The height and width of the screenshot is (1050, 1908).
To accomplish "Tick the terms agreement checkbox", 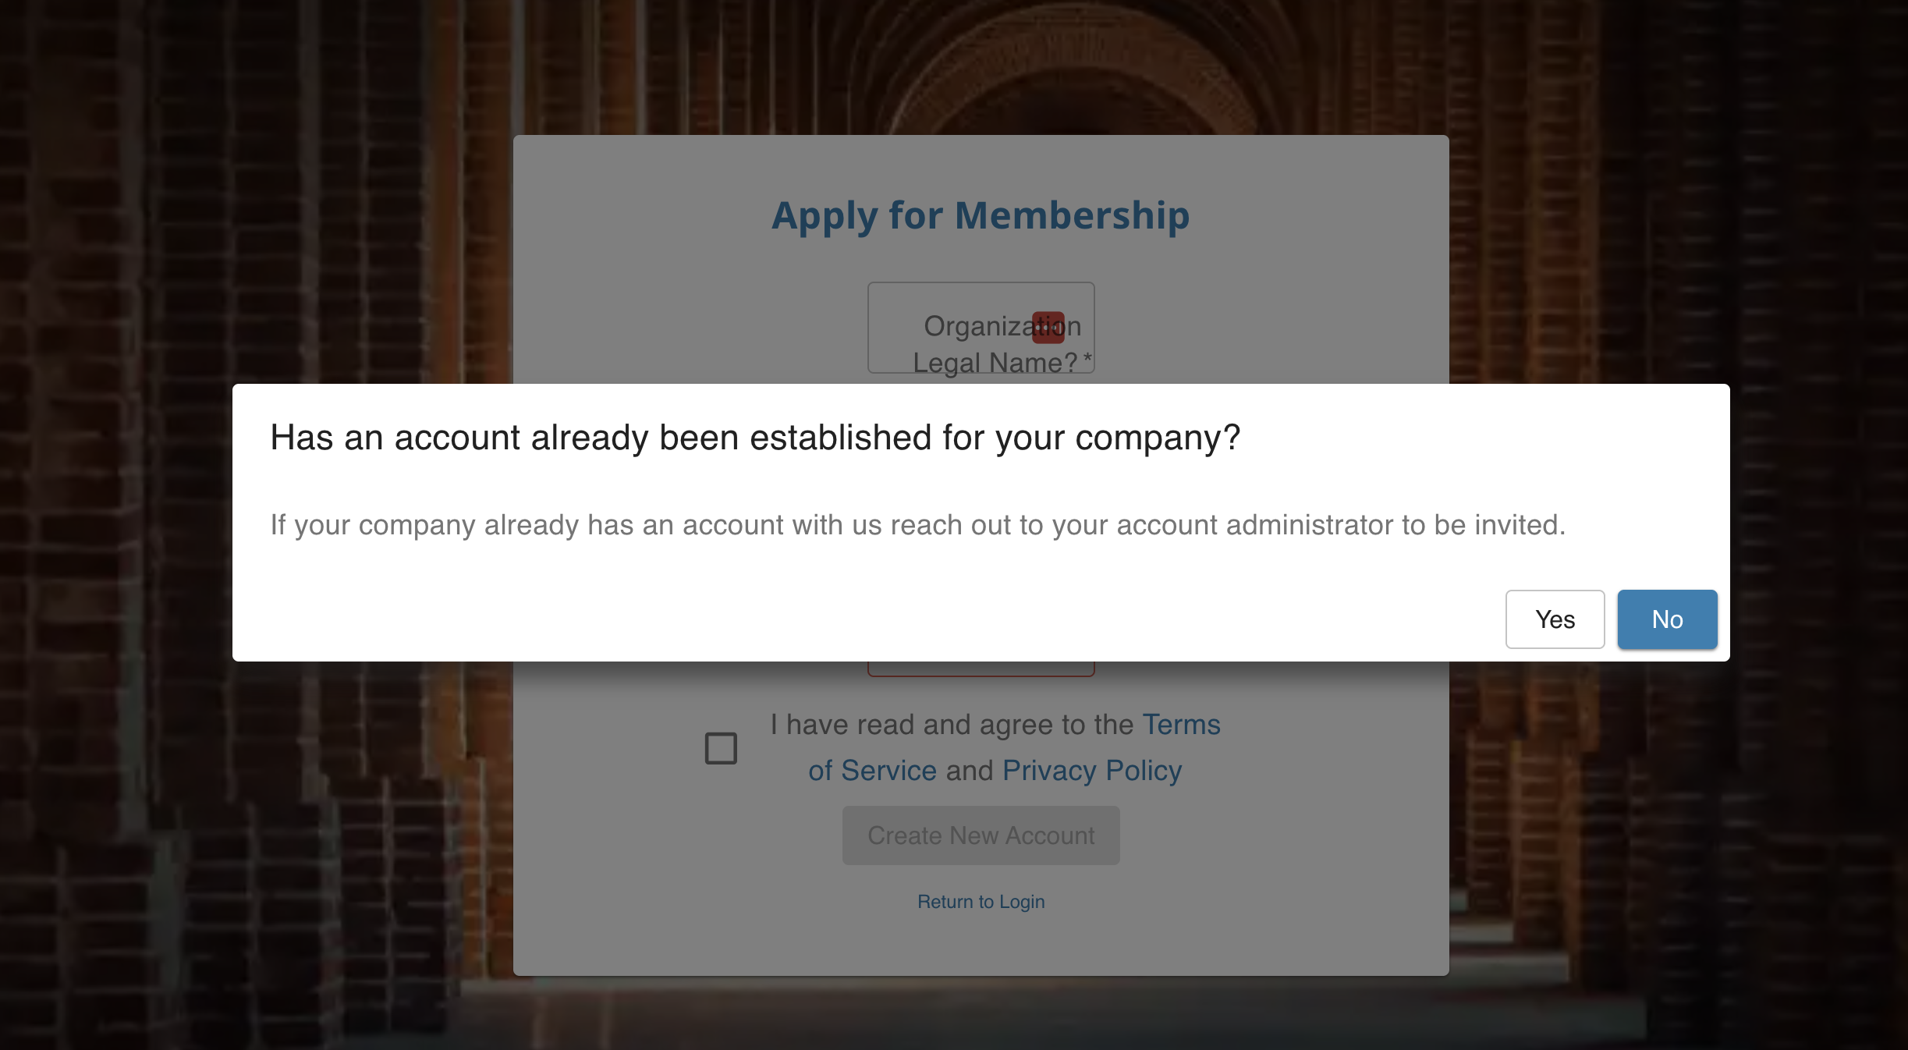I will 721,748.
